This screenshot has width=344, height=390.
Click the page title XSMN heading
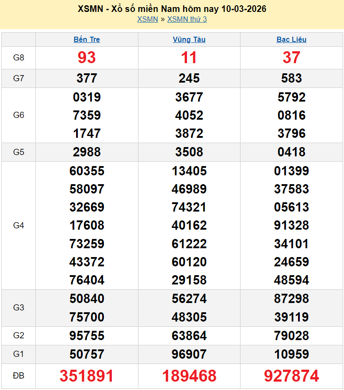(x=172, y=9)
